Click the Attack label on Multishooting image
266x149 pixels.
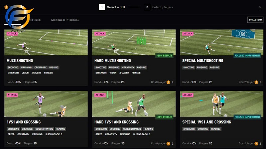(12, 34)
